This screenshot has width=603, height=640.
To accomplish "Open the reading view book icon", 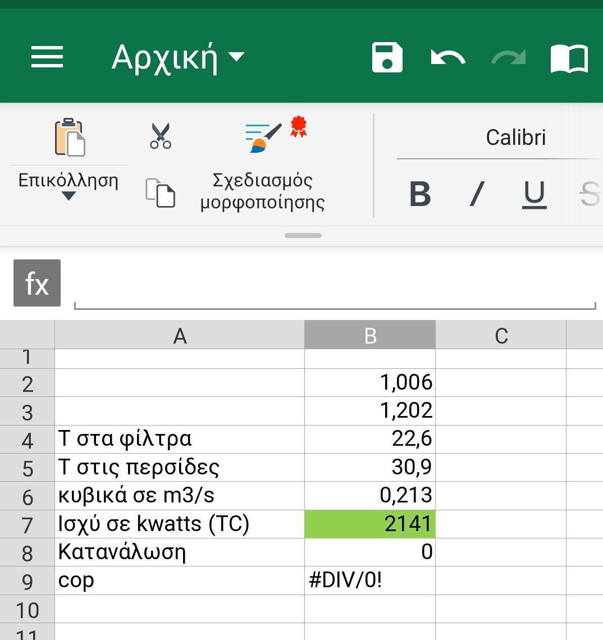I will pos(569,58).
